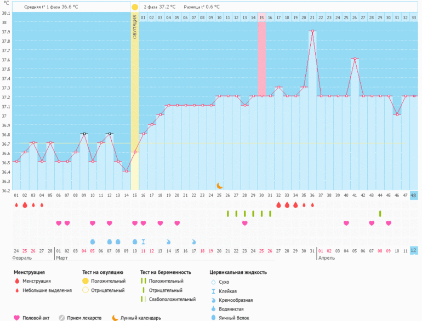422x321 pixels.
Task: Select the highlighted cycle day 48 cell
Action: [x=414, y=196]
